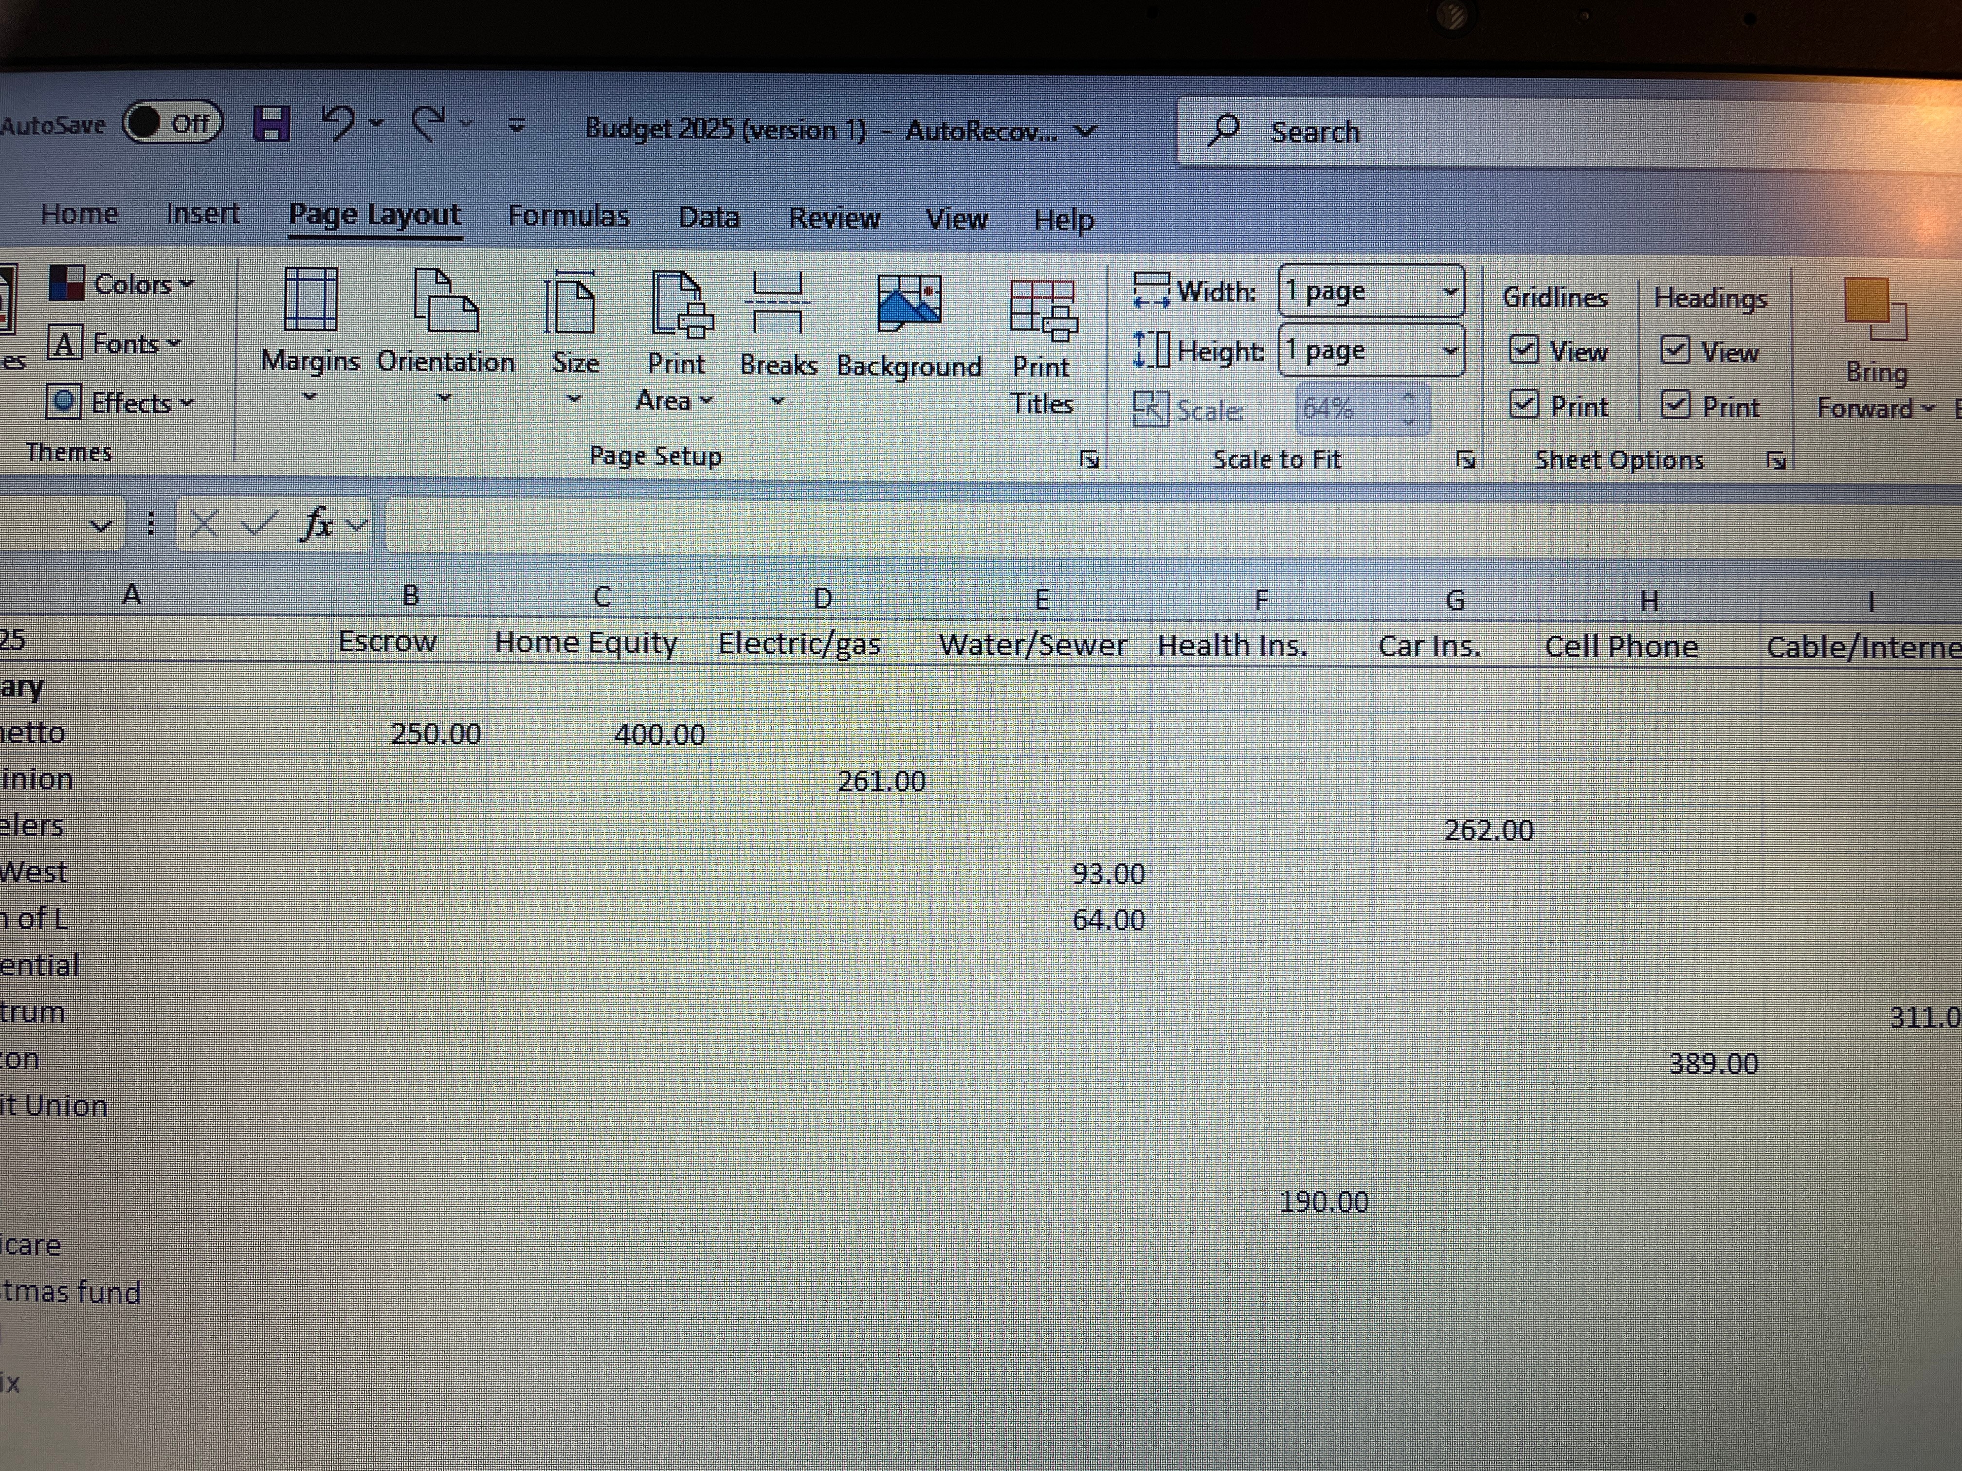Image resolution: width=1962 pixels, height=1471 pixels.
Task: Toggle Gridlines View checkbox
Action: coord(1524,350)
